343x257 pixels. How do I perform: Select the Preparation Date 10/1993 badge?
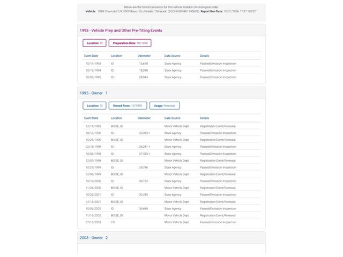pos(130,43)
